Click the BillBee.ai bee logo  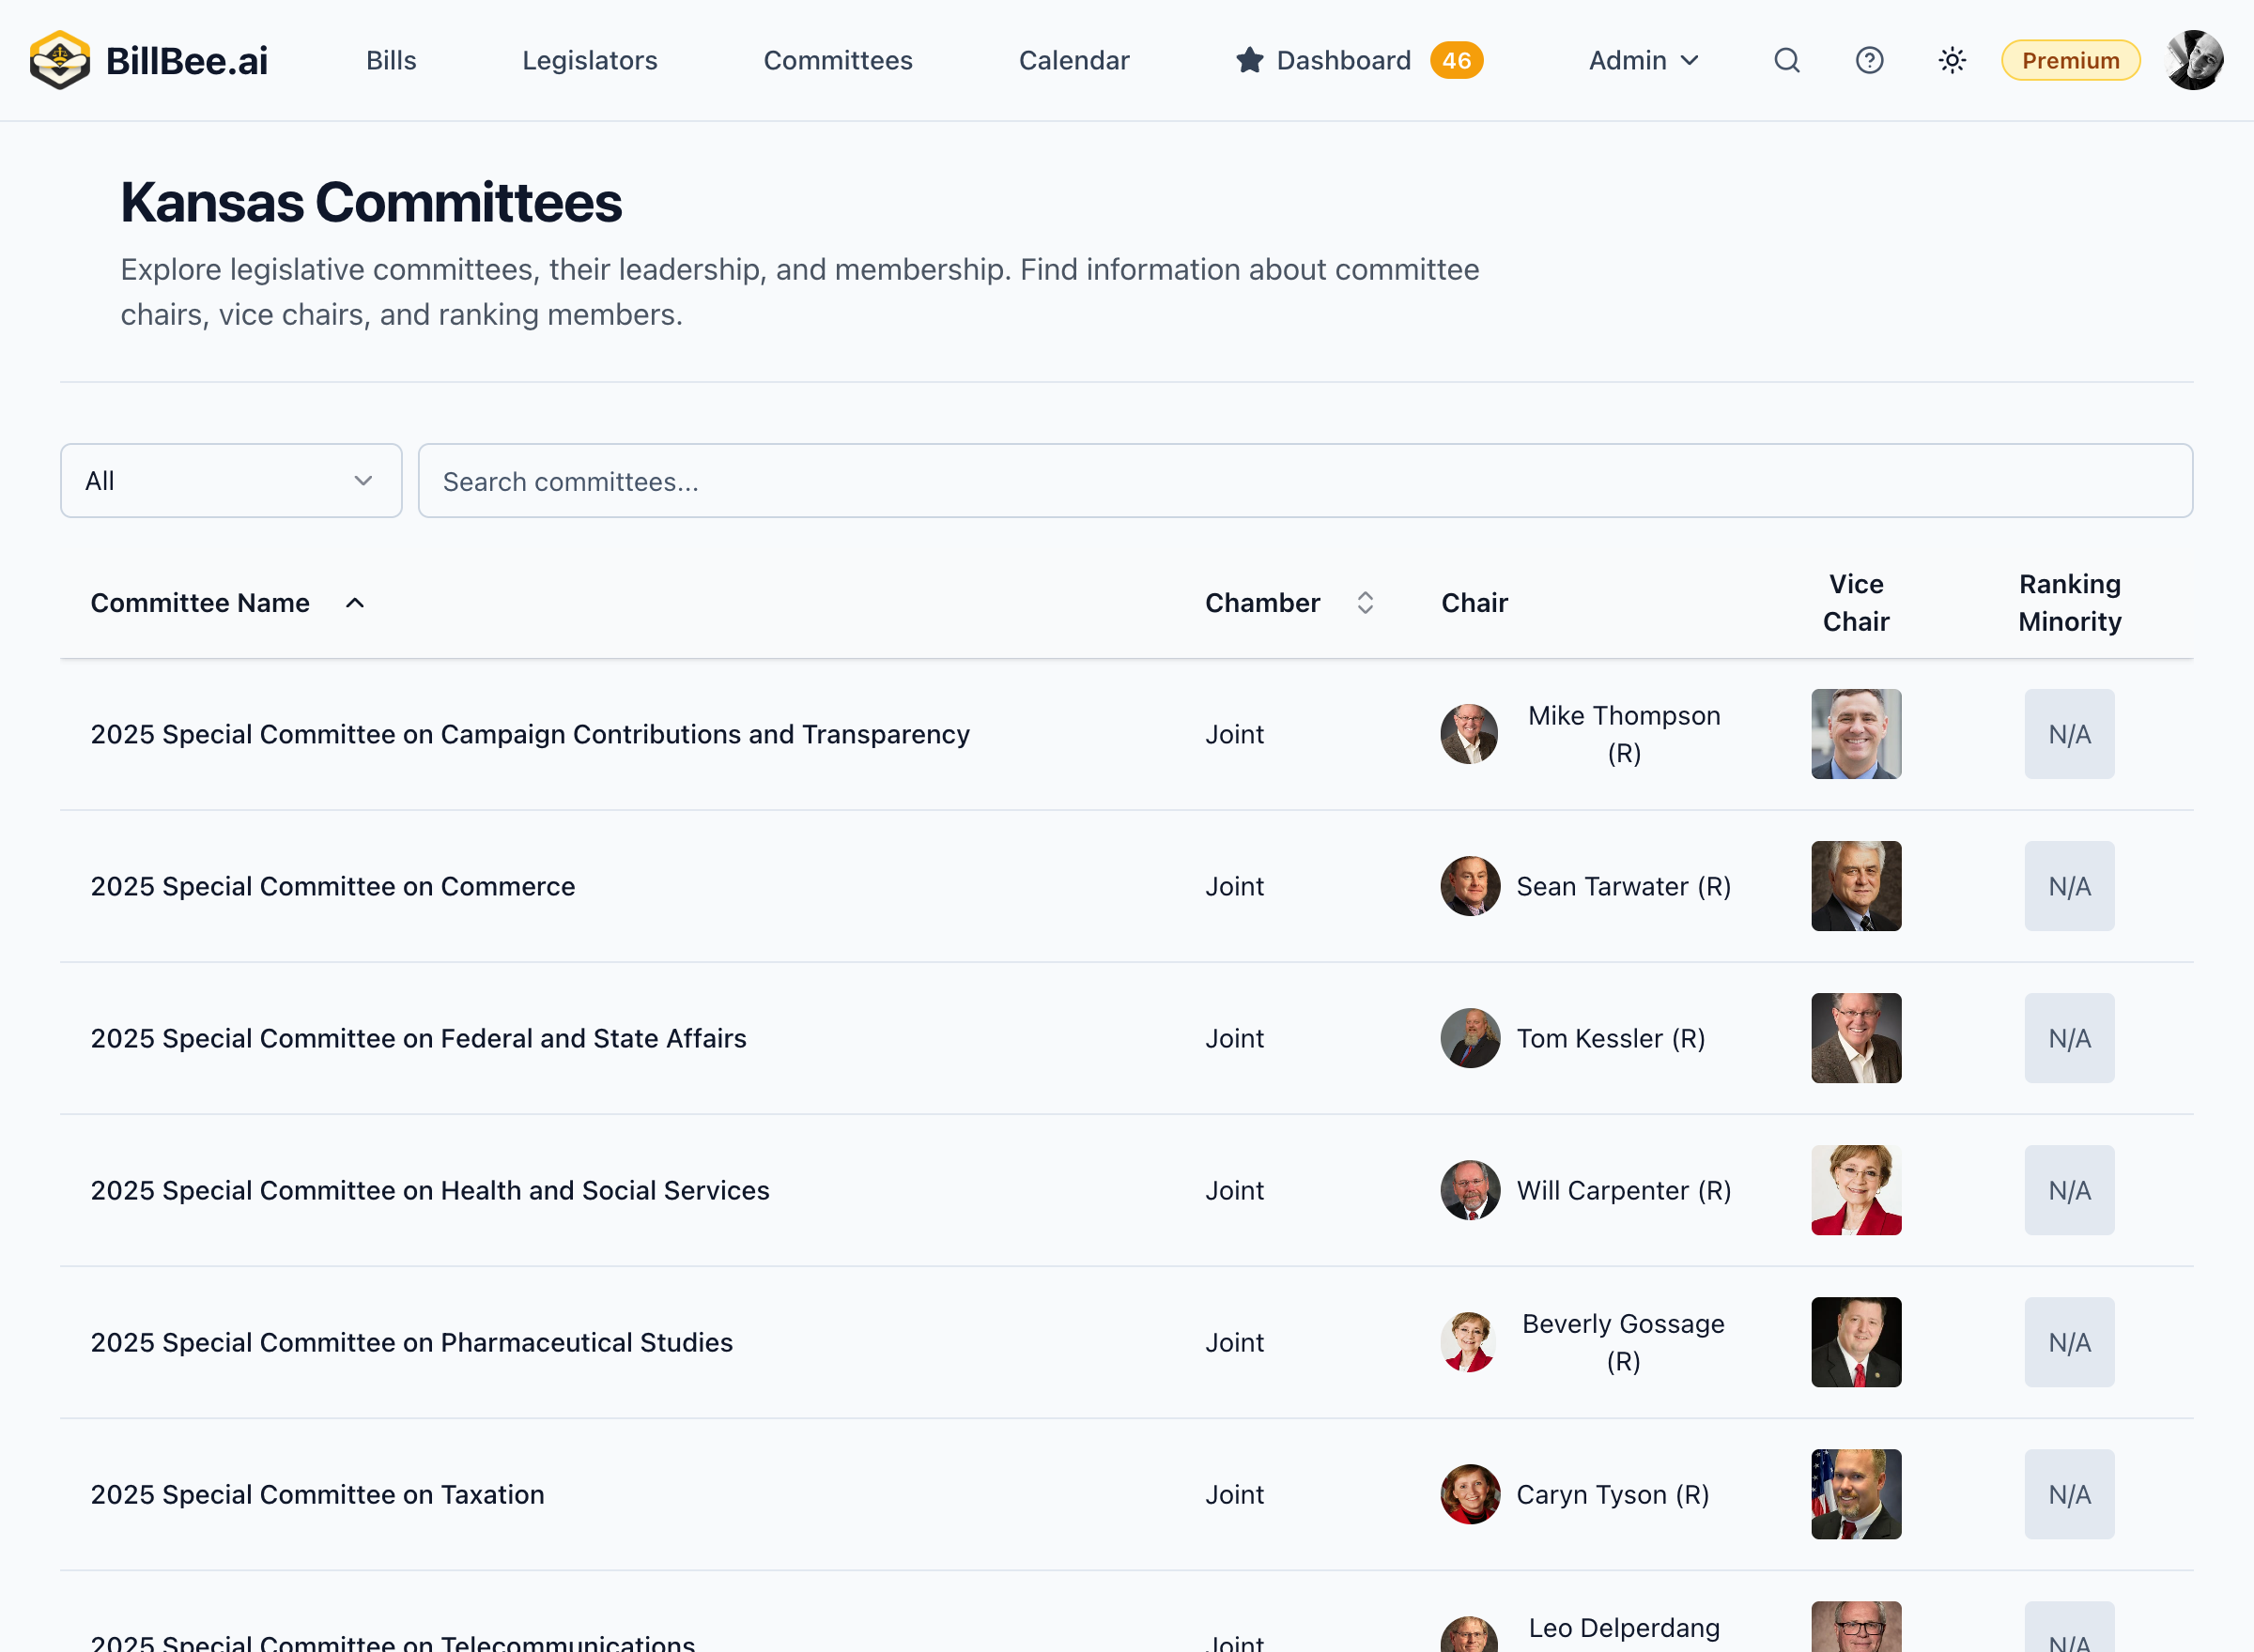point(59,60)
